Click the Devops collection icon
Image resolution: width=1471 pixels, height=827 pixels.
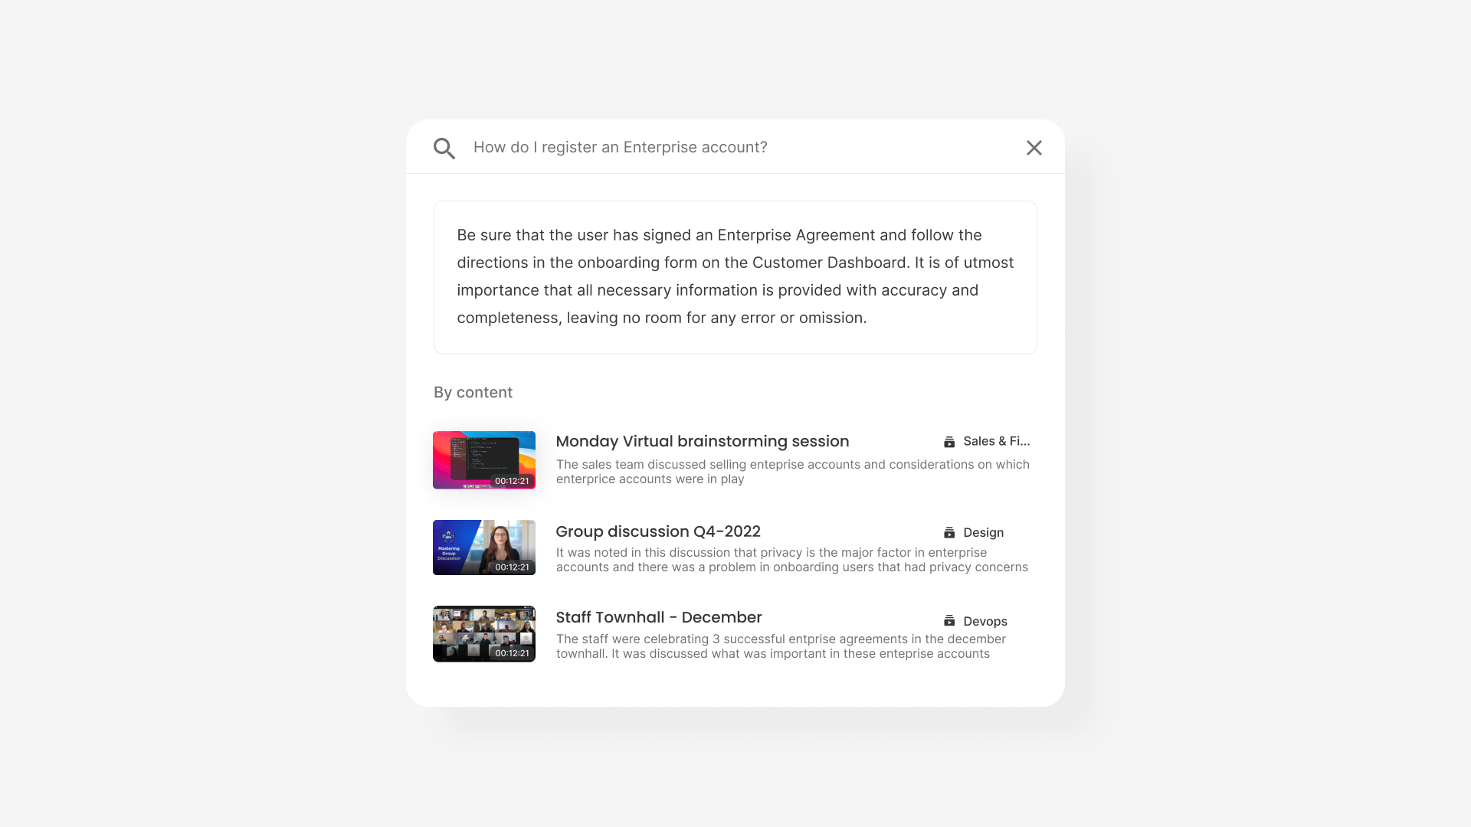point(949,621)
